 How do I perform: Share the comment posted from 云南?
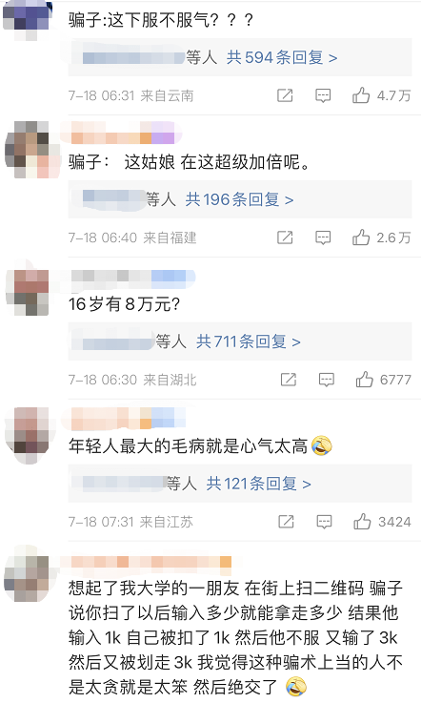(x=285, y=95)
